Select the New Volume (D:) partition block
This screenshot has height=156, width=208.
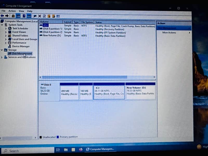[140, 92]
